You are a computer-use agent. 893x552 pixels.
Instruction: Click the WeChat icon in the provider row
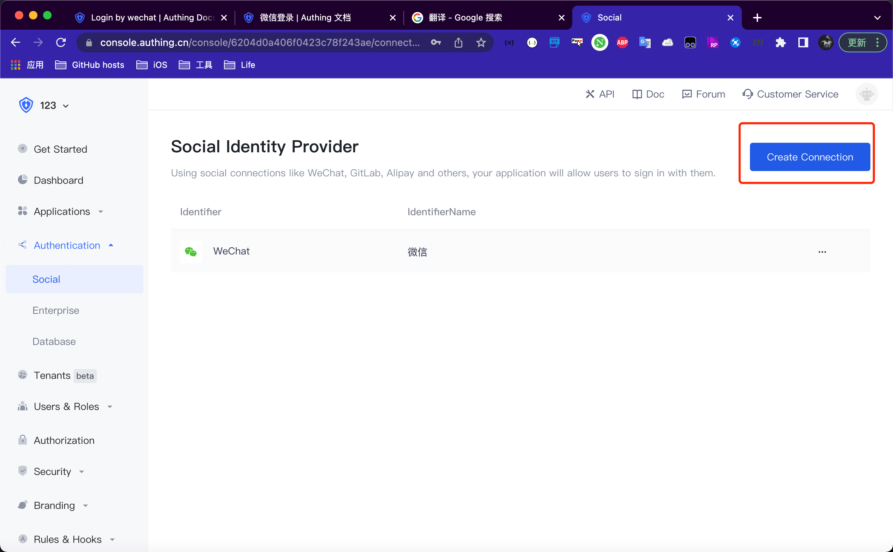tap(190, 252)
